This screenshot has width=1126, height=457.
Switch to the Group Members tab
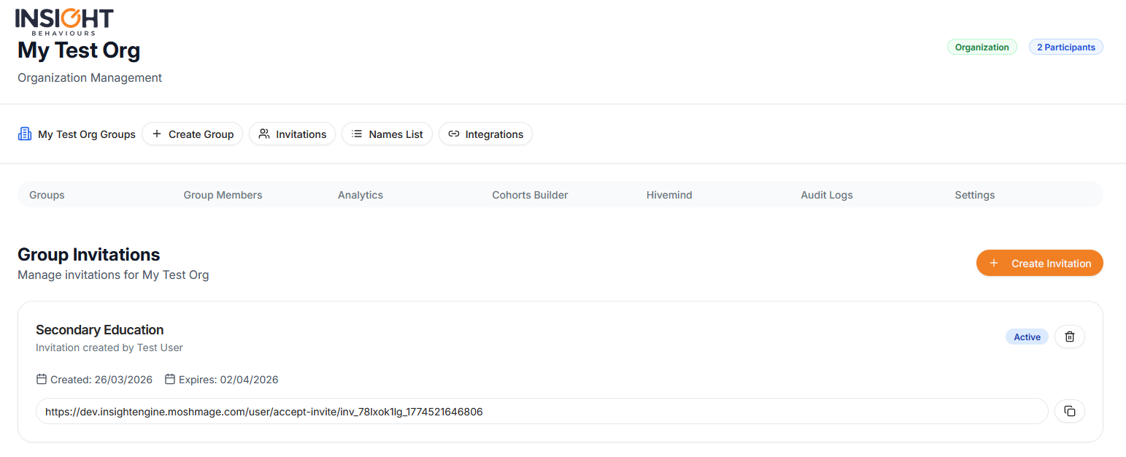(x=223, y=195)
